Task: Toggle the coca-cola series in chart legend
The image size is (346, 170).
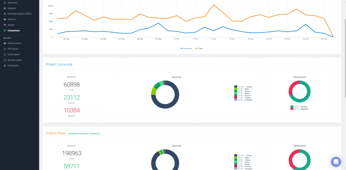Action: click(x=185, y=48)
